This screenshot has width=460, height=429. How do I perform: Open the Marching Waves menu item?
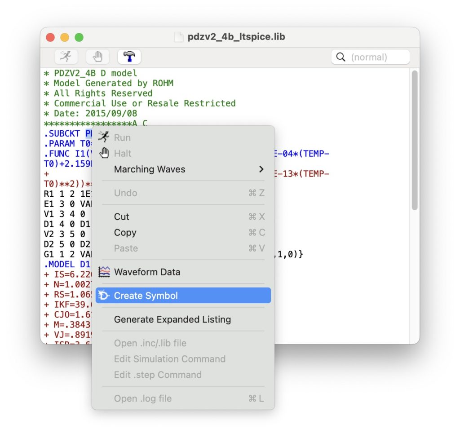[x=150, y=169]
